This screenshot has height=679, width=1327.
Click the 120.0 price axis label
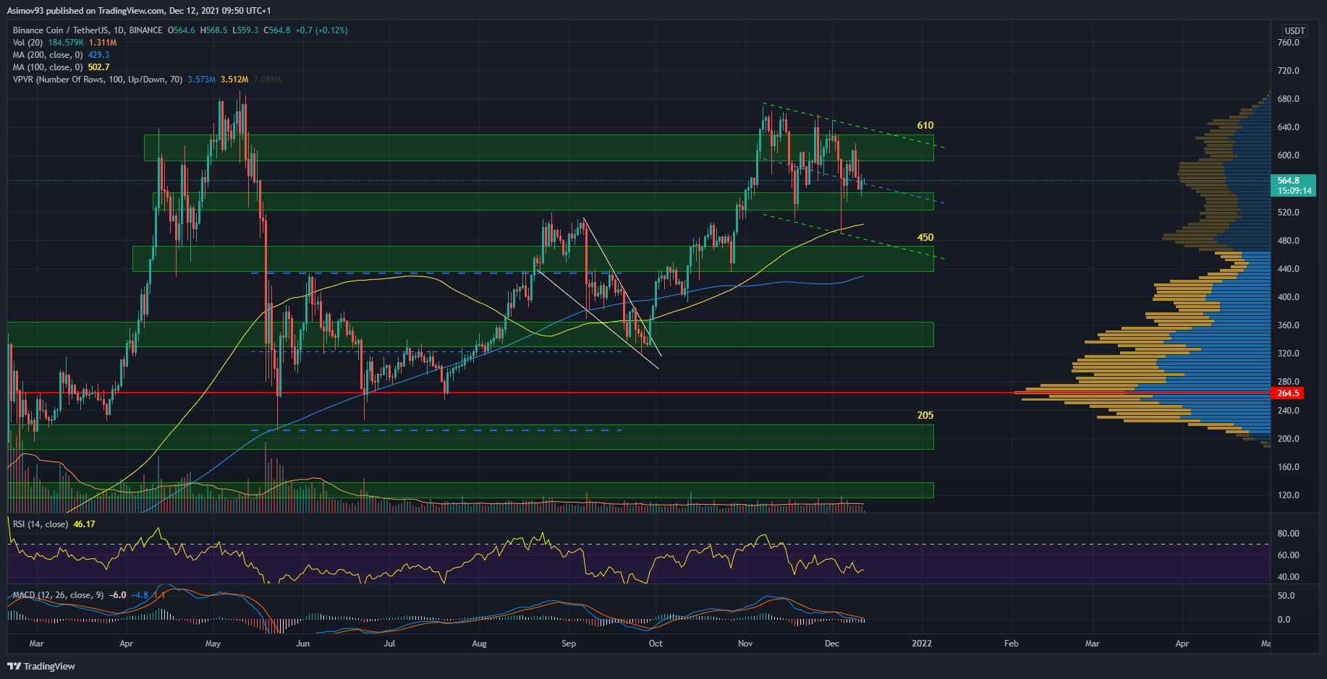[x=1289, y=495]
